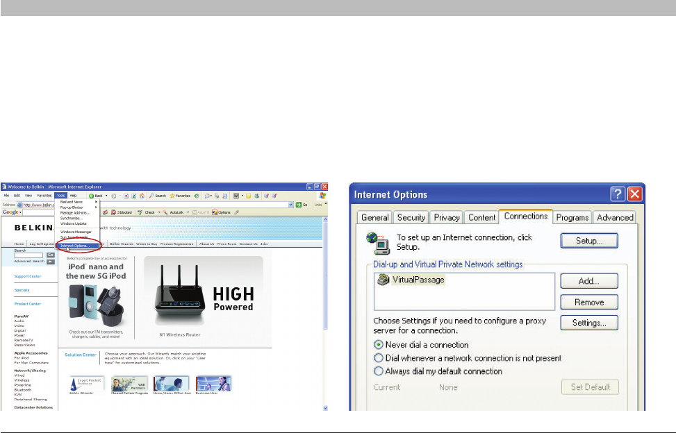Expand the address bar dropdown arrow
Viewport: 676px width, 433px height.
pyautogui.click(x=290, y=205)
